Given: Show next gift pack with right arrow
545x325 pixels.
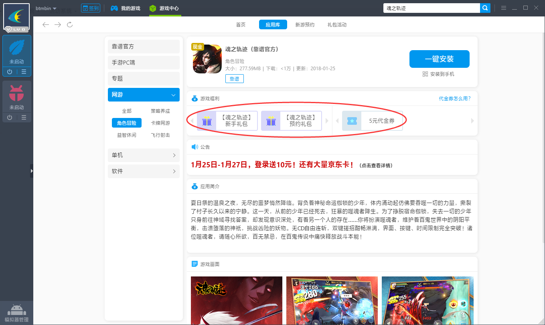Looking at the screenshot, I should [327, 121].
